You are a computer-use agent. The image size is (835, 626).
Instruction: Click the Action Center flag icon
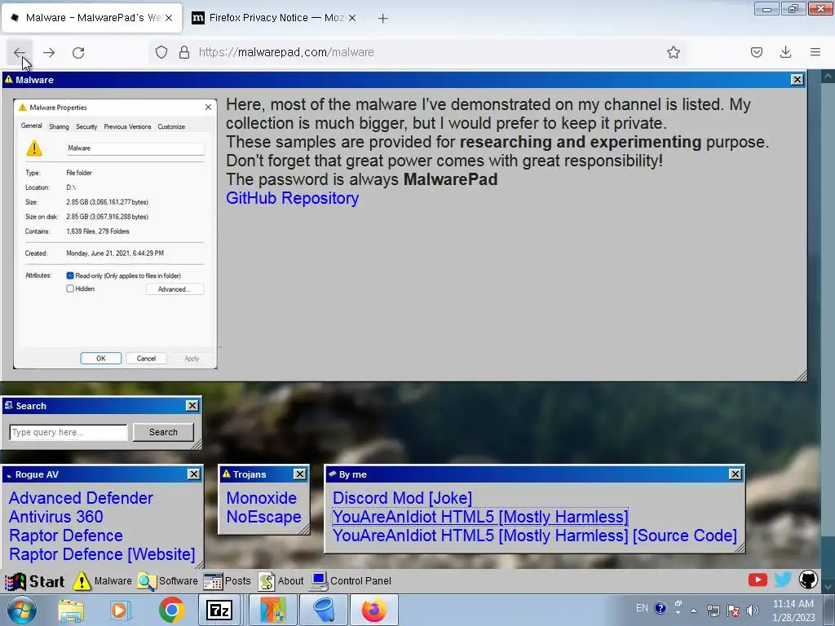click(x=733, y=610)
